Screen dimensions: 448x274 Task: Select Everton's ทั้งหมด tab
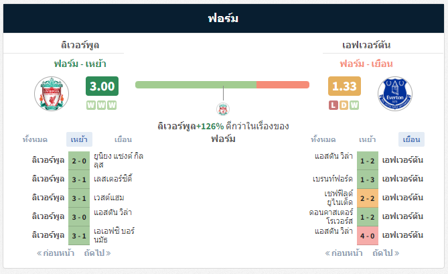[x=323, y=139]
